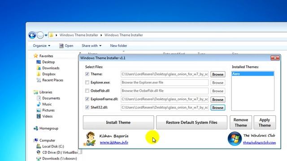Click the Apply Theme button

[265, 122]
